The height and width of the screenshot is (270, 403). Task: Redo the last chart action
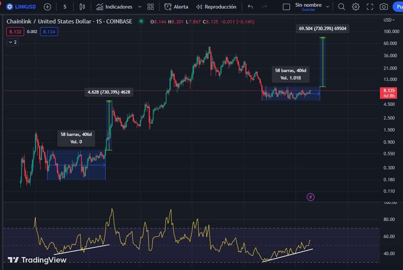[264, 7]
